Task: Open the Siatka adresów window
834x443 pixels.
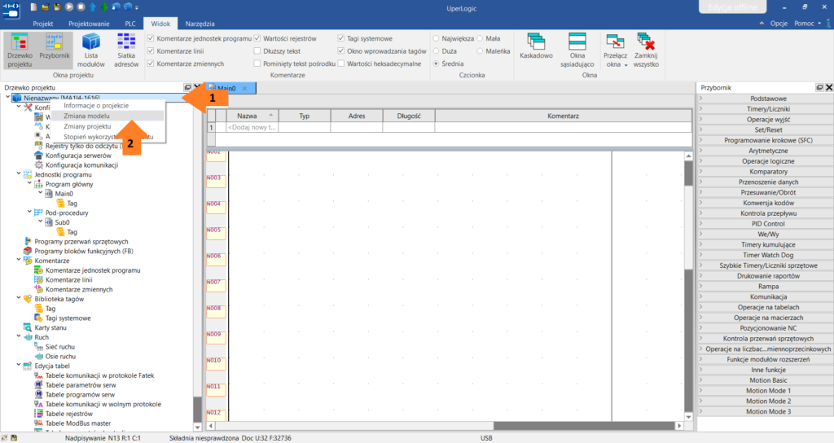Action: coord(126,50)
